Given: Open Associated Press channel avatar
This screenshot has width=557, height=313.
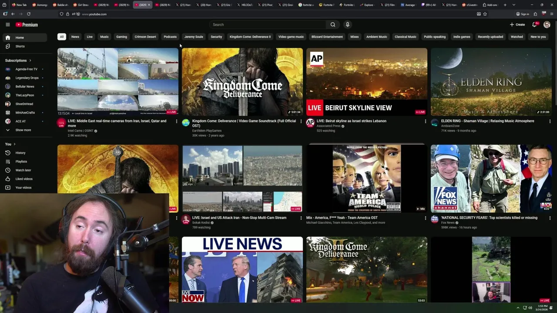Looking at the screenshot, I should [x=310, y=123].
